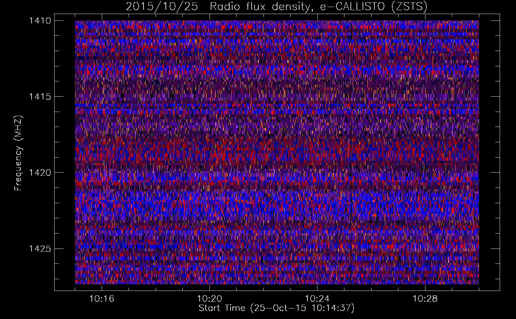Select the 1420 frequency axis label
516x319 pixels.
(x=40, y=173)
